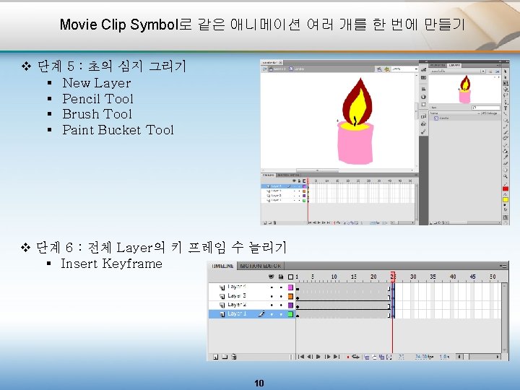
Task: Step forward one frame in lower timeline
Action: pos(327,357)
